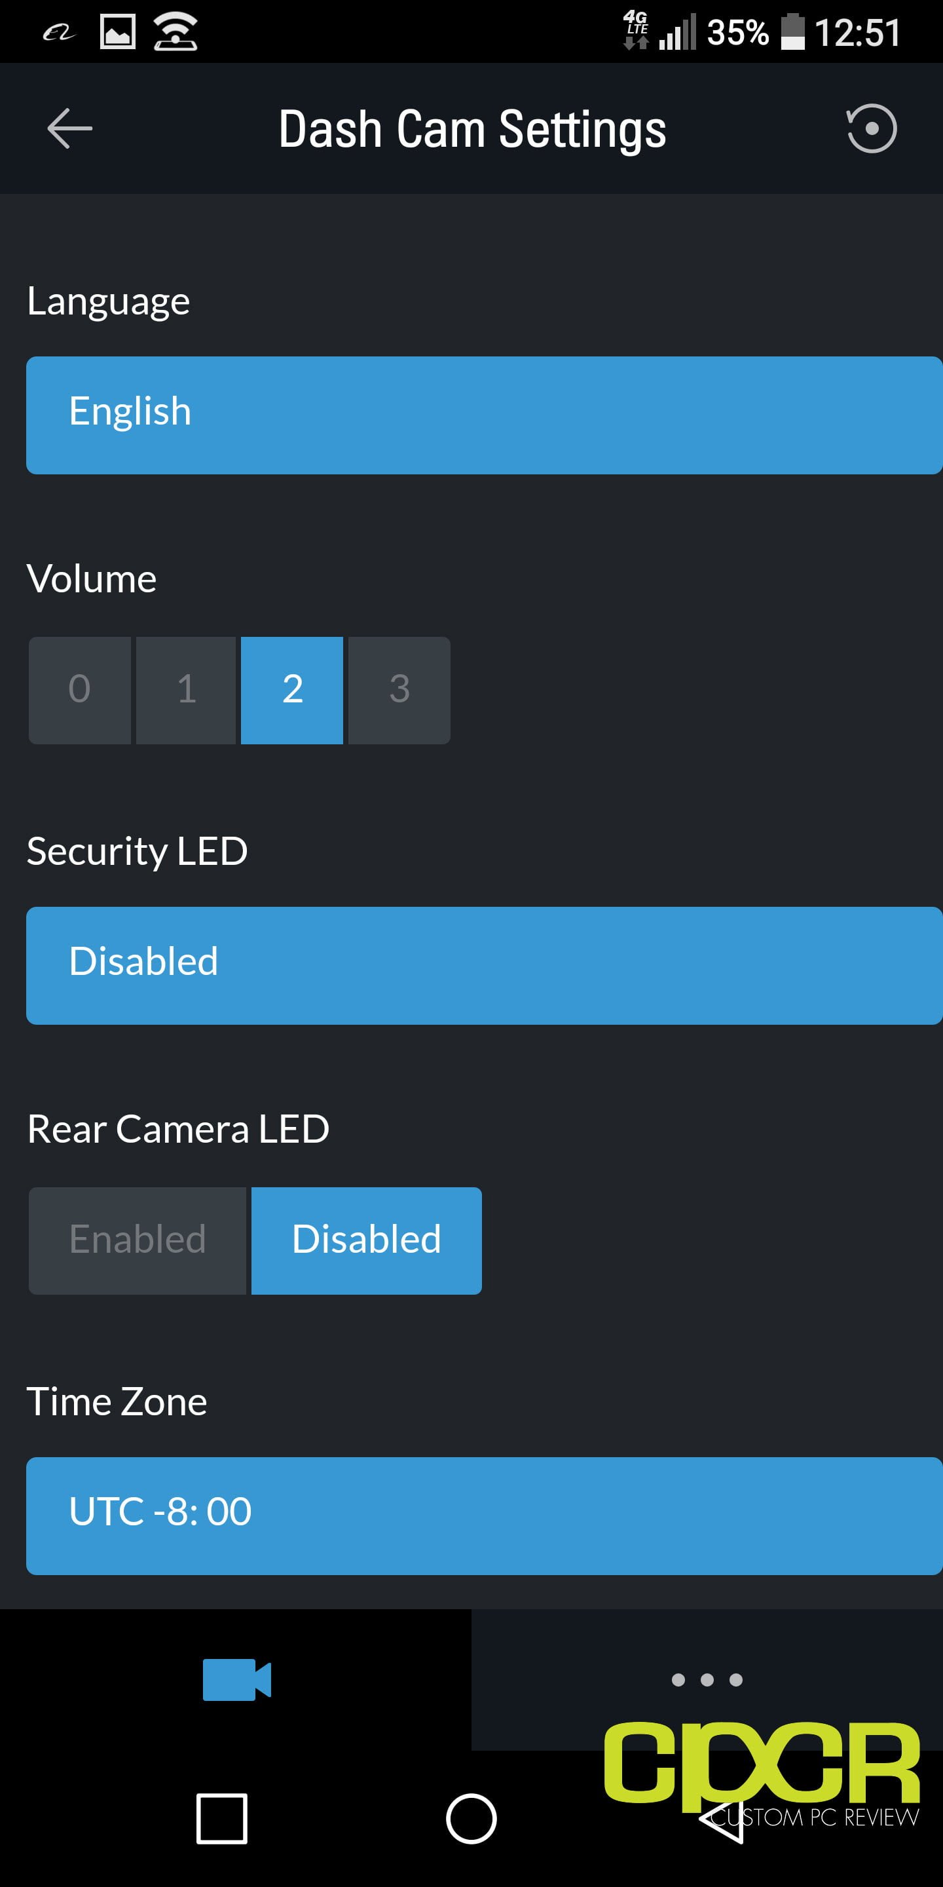Select volume level 2
This screenshot has width=943, height=1887.
(x=292, y=690)
